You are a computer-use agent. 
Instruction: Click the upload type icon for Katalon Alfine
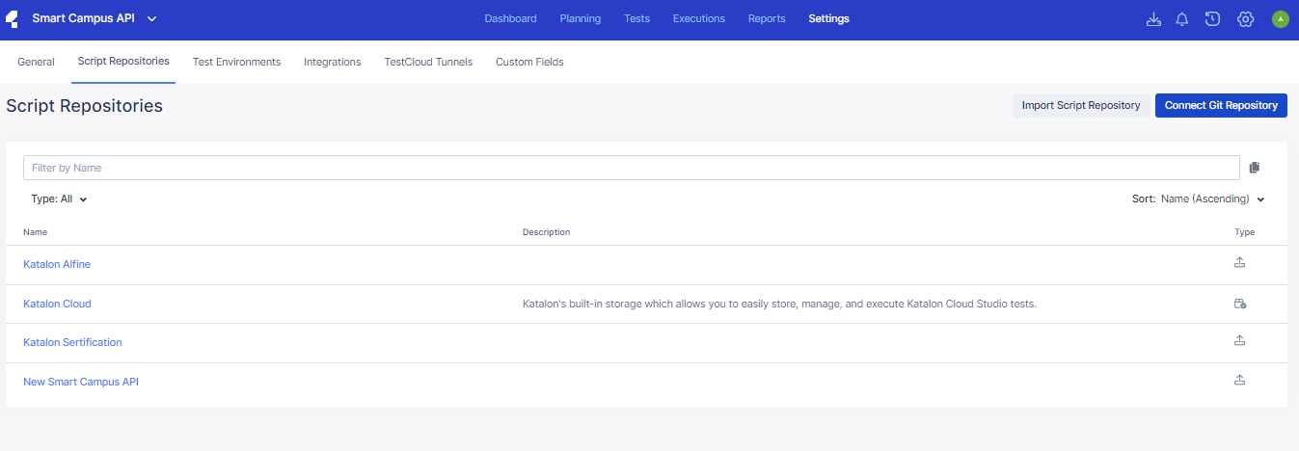click(x=1240, y=262)
